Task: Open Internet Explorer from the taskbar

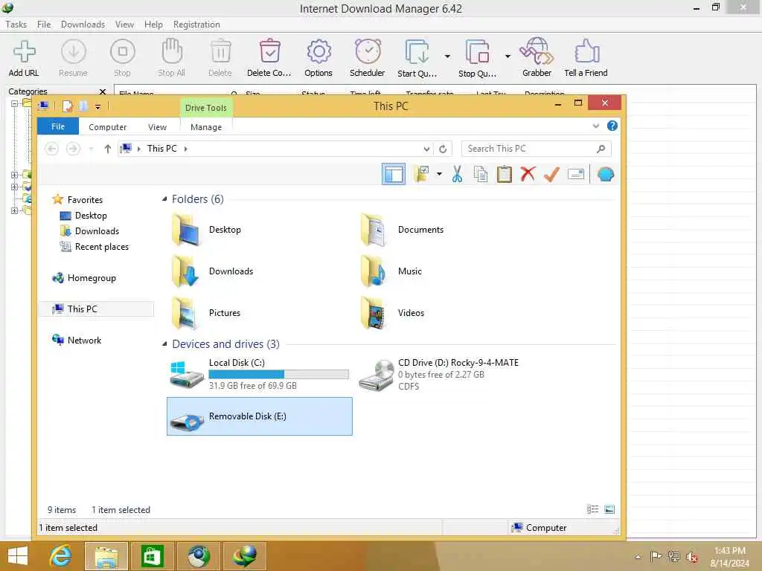Action: (60, 556)
